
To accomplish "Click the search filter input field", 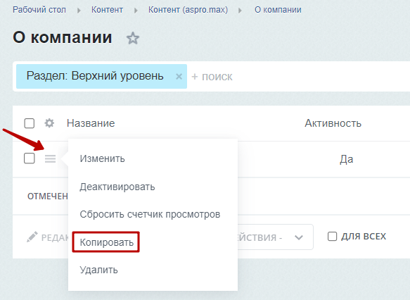I will (301, 77).
